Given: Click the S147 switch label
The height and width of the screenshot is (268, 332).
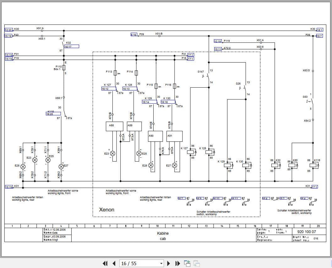Looking at the screenshot, I should (201, 72).
